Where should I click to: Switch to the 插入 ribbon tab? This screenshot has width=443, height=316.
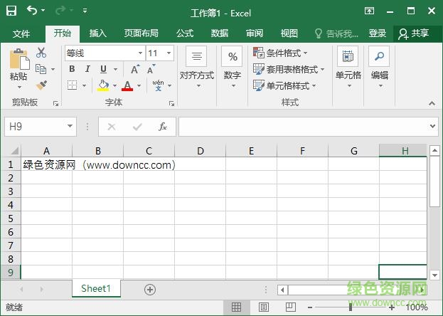tap(98, 33)
